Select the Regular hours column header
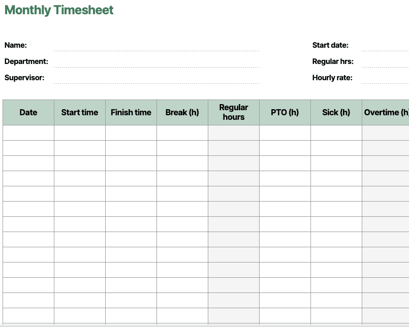 click(234, 113)
